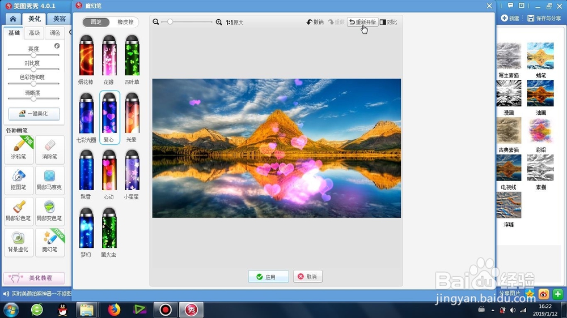
Task: Click the 色彩饱和度 saturation slider
Action: [x=33, y=83]
